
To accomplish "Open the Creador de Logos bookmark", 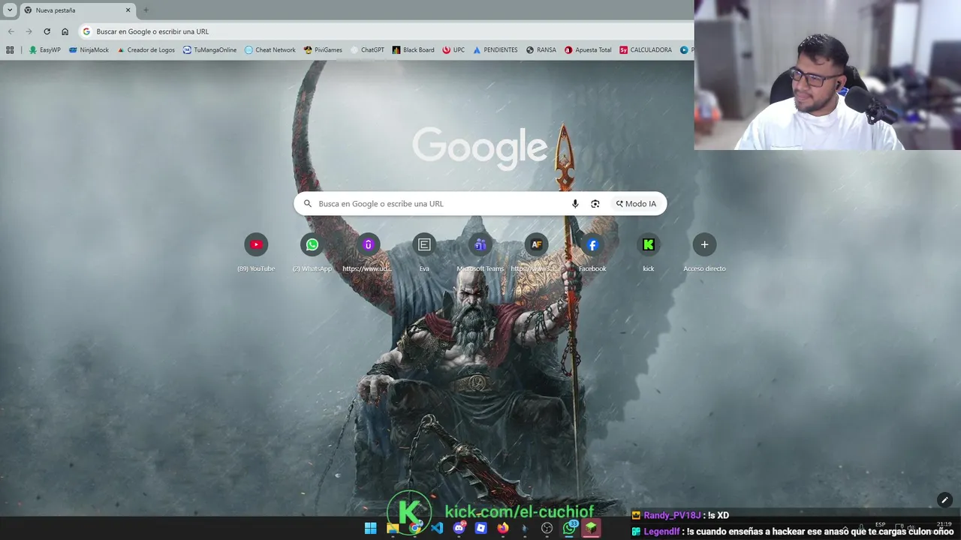I will 146,49.
